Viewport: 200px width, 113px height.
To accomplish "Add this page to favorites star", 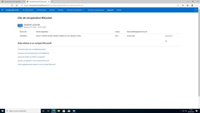I will (178, 5).
